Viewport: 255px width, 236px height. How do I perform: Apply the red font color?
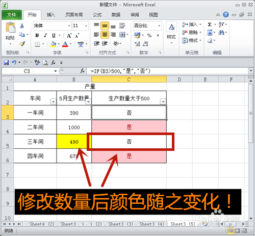click(65, 44)
